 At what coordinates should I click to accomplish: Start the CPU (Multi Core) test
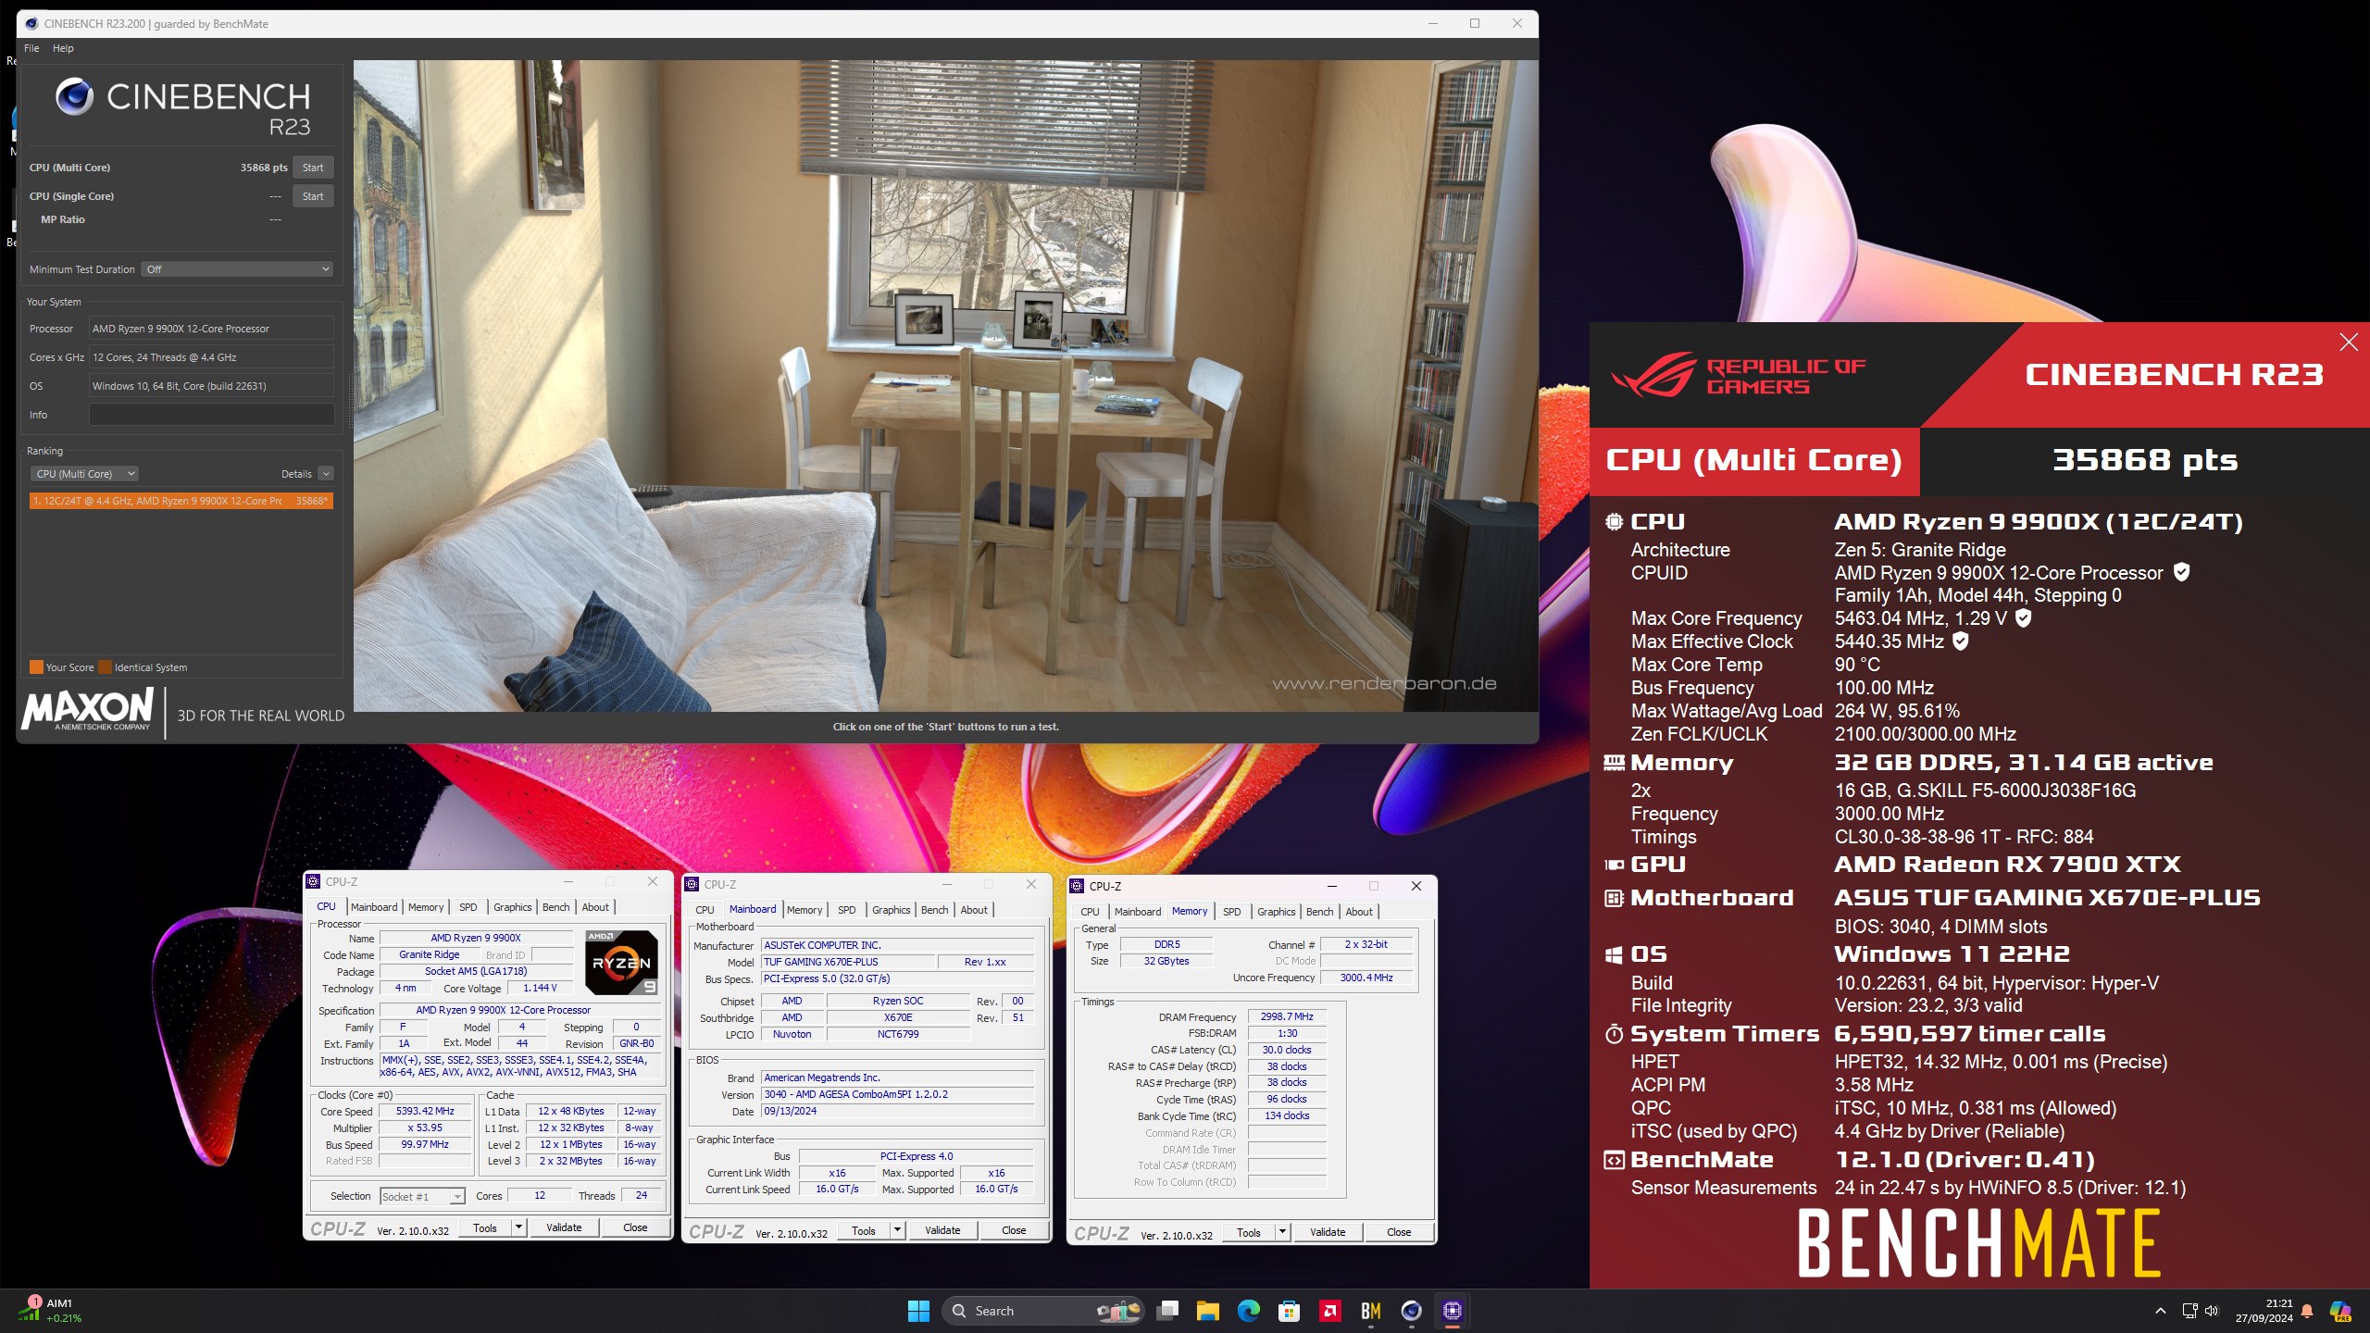(313, 168)
